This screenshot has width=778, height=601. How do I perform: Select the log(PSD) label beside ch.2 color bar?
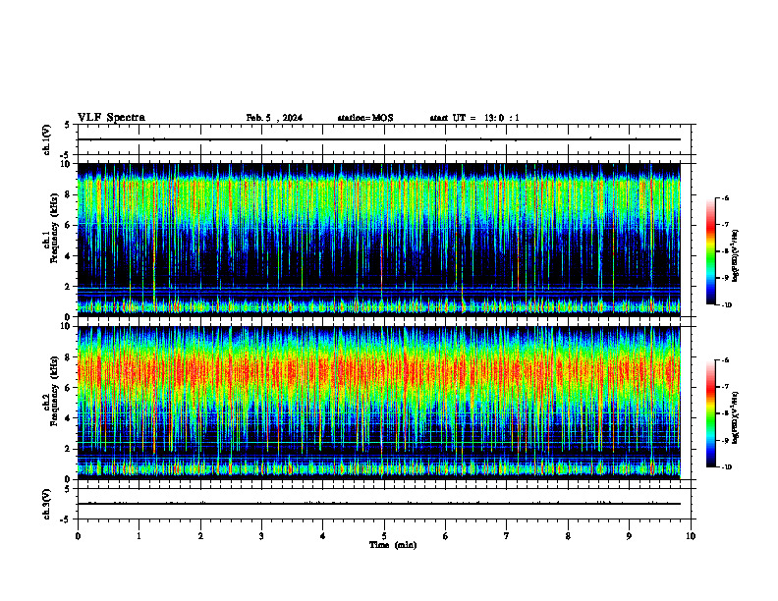[736, 418]
